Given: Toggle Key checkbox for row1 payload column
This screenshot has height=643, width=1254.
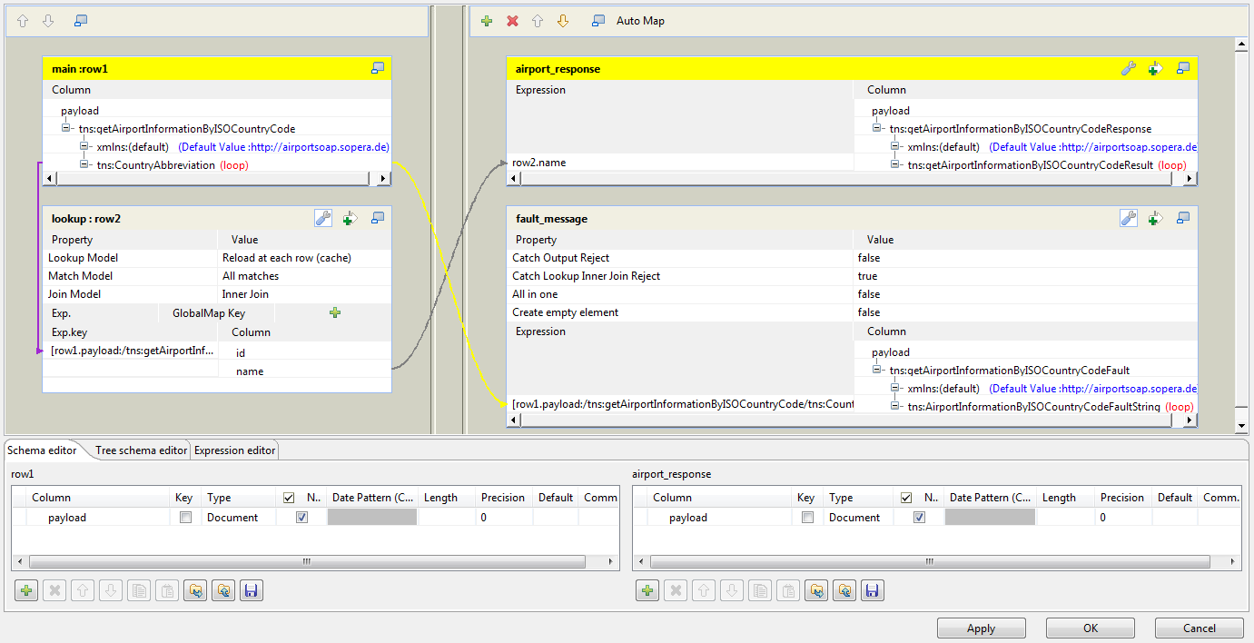Looking at the screenshot, I should coord(185,518).
